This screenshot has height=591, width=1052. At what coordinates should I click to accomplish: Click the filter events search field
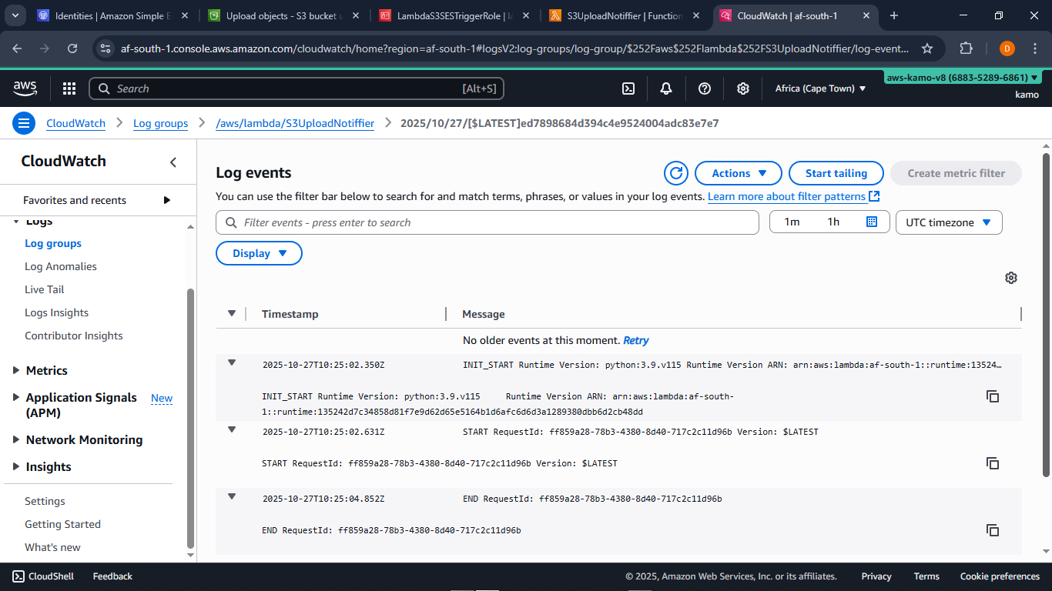pyautogui.click(x=487, y=222)
